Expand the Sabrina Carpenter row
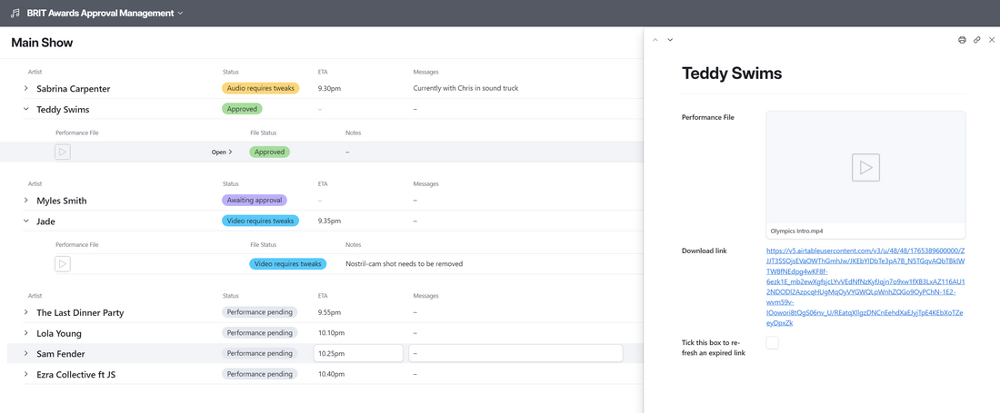Screen dimensions: 1000x413 pos(26,89)
